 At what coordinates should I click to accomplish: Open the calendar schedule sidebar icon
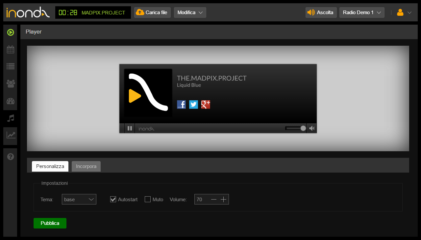point(11,49)
